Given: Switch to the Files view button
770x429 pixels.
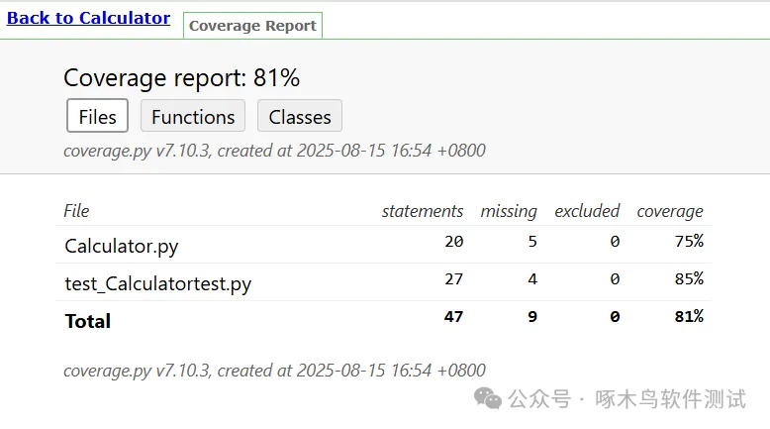Looking at the screenshot, I should coord(97,116).
